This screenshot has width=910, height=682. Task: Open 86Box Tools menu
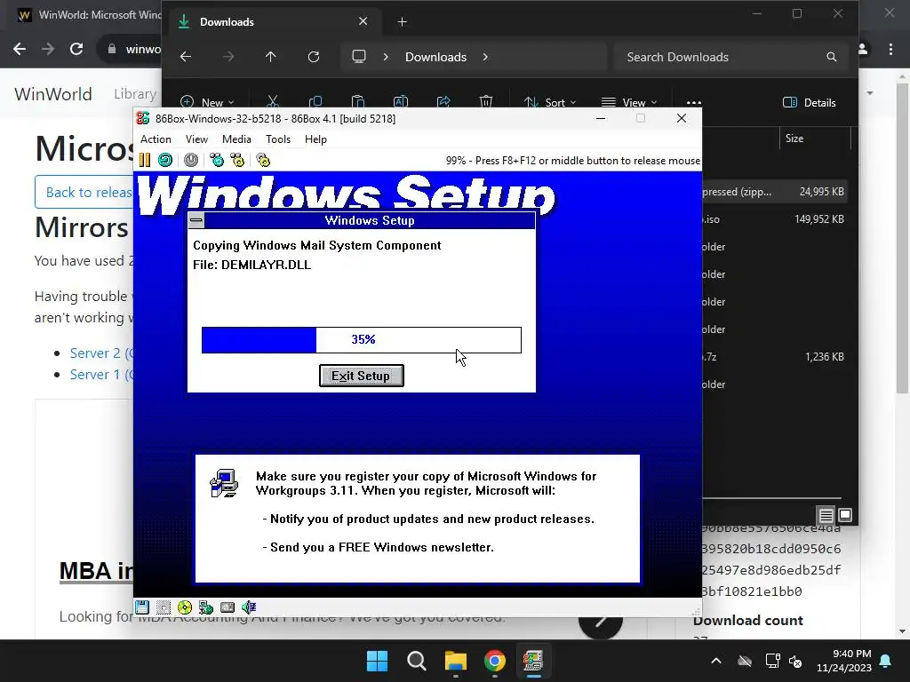(x=278, y=139)
